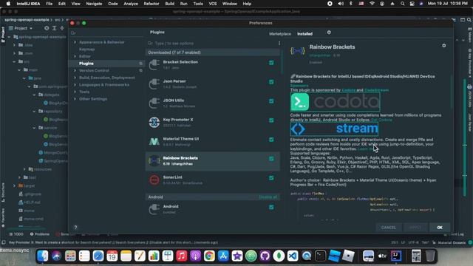Click the Wi-Fi icon in menu bar

[372, 4]
